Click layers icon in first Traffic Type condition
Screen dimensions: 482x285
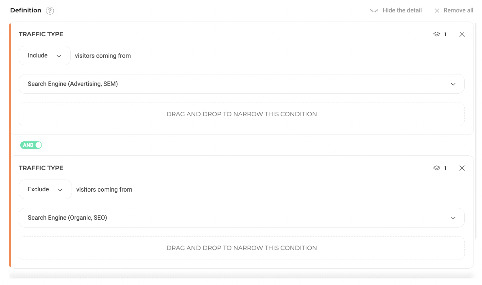[437, 34]
